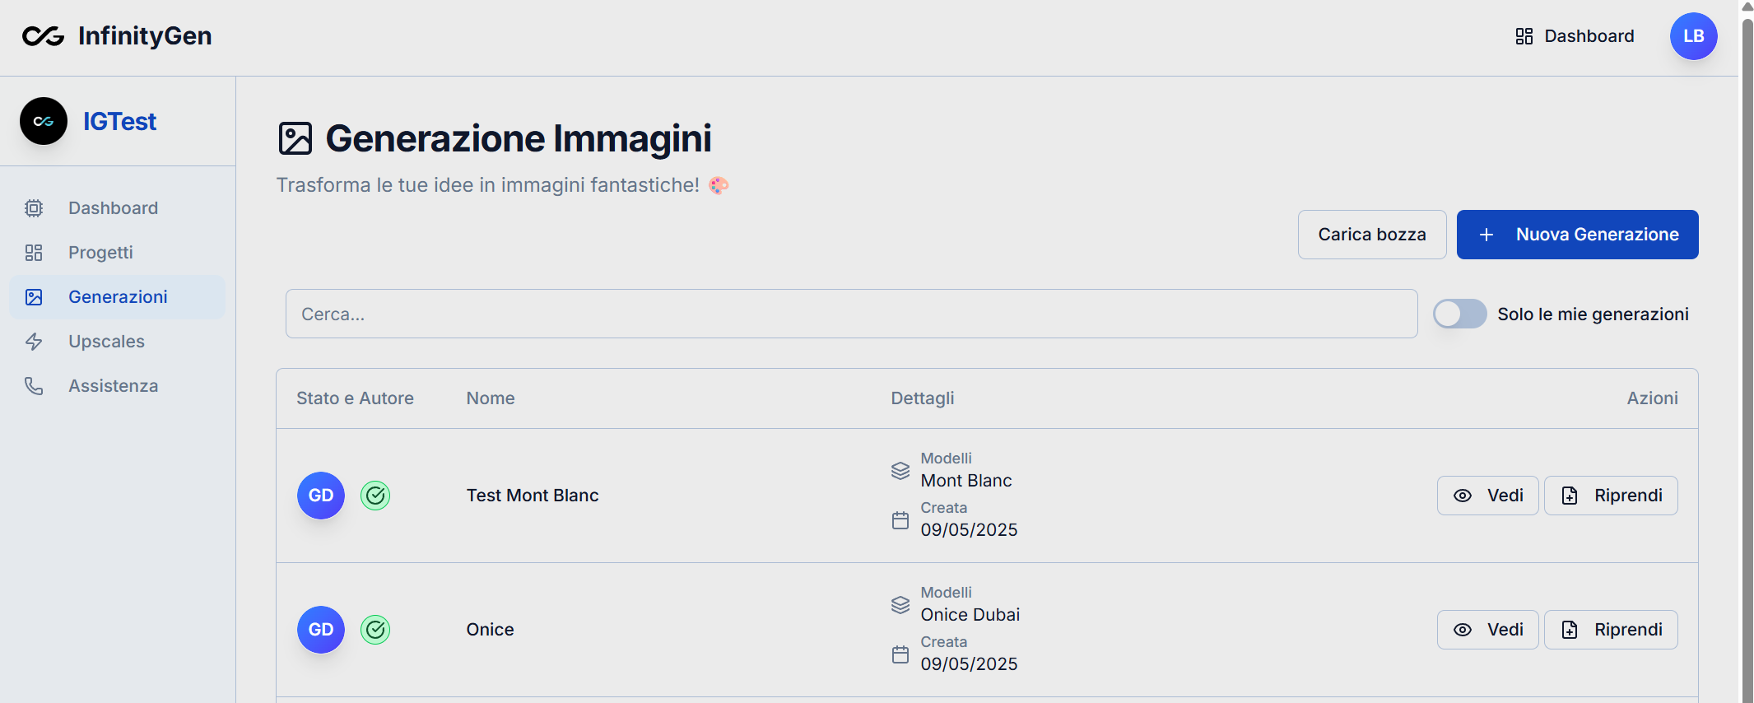Viewport: 1754px width, 703px height.
Task: Open the LB user avatar menu
Action: click(x=1692, y=36)
